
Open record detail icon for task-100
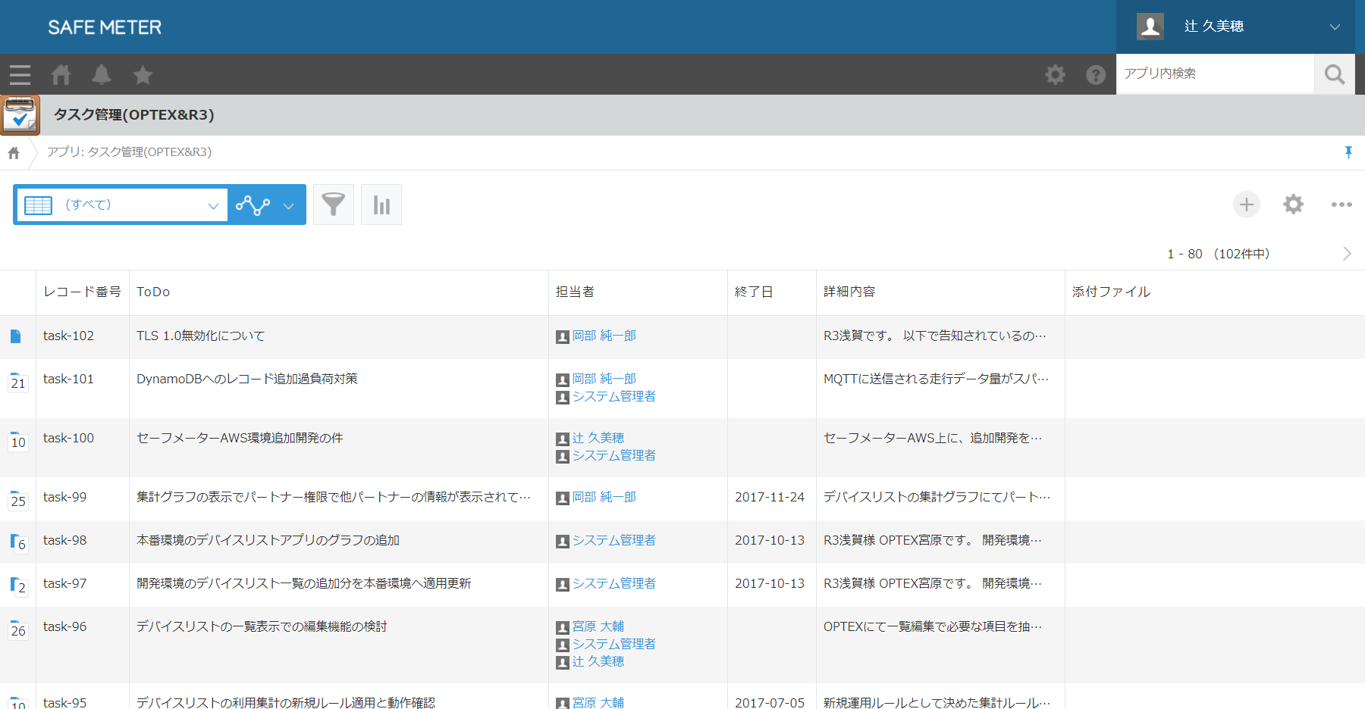coord(18,440)
